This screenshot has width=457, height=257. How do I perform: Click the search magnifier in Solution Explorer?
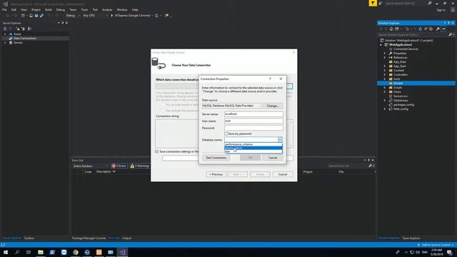(x=451, y=35)
